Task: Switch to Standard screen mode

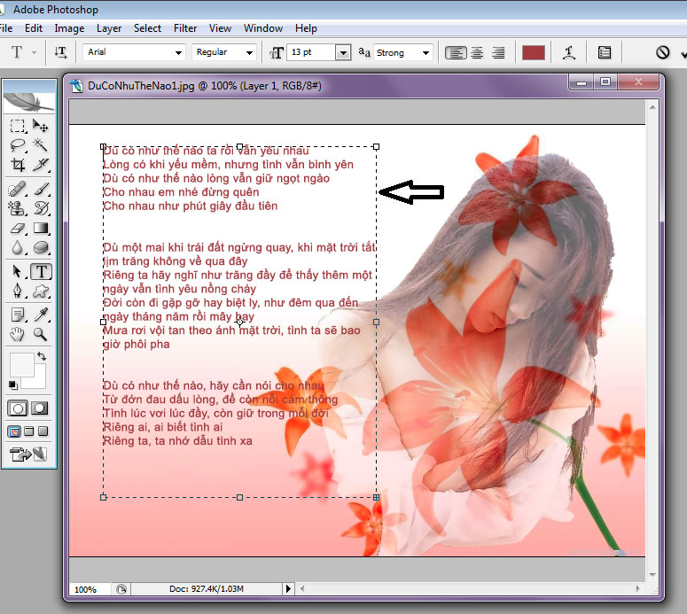Action: tap(14, 431)
